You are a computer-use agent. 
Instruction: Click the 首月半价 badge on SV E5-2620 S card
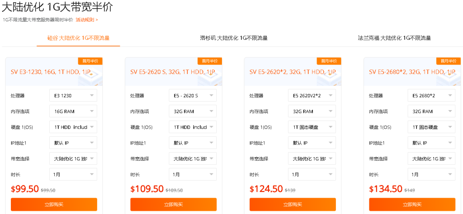tap(210, 61)
